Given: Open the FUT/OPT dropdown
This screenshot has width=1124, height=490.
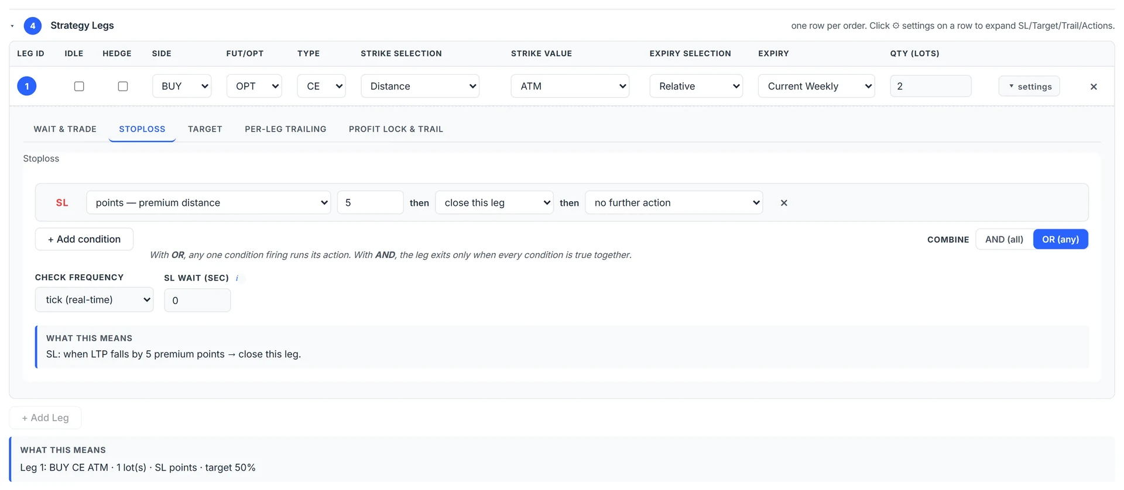Looking at the screenshot, I should tap(254, 86).
